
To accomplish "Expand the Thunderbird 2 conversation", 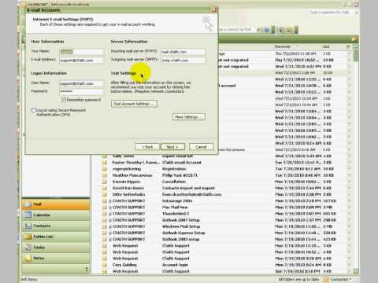I will [x=110, y=214].
